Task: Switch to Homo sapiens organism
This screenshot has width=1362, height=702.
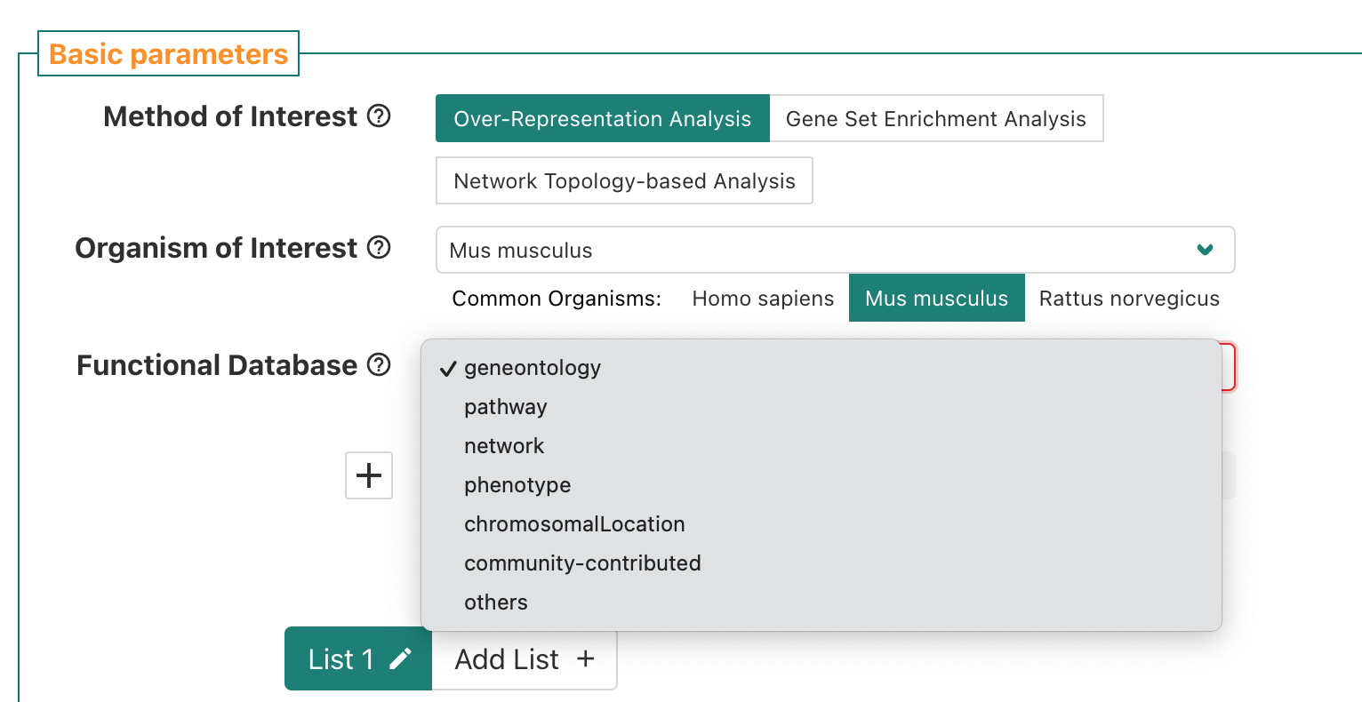Action: 763,298
